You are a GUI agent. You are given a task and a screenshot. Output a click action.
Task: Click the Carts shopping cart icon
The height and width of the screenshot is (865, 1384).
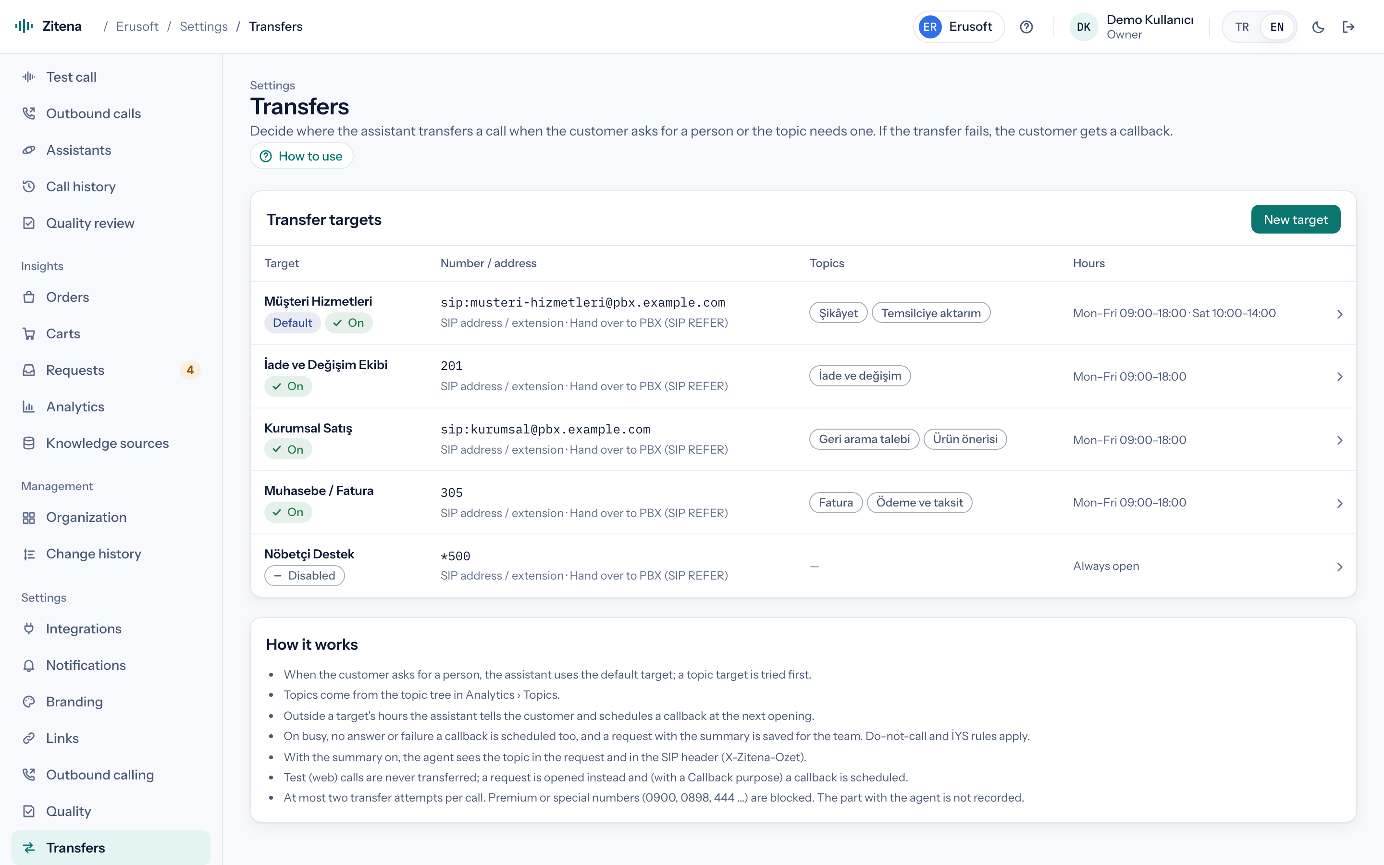(29, 334)
